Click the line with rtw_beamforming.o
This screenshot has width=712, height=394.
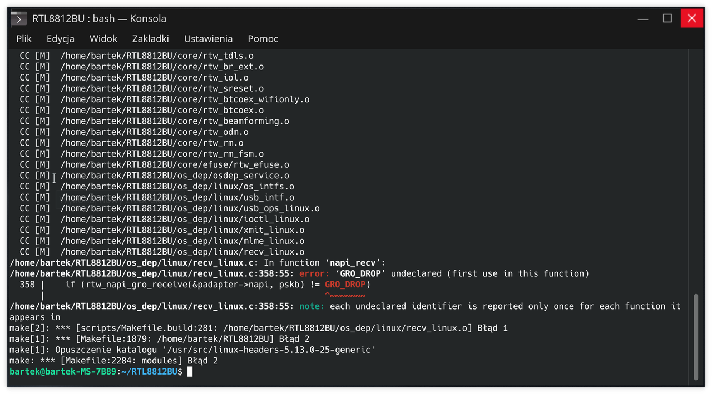[x=155, y=121]
